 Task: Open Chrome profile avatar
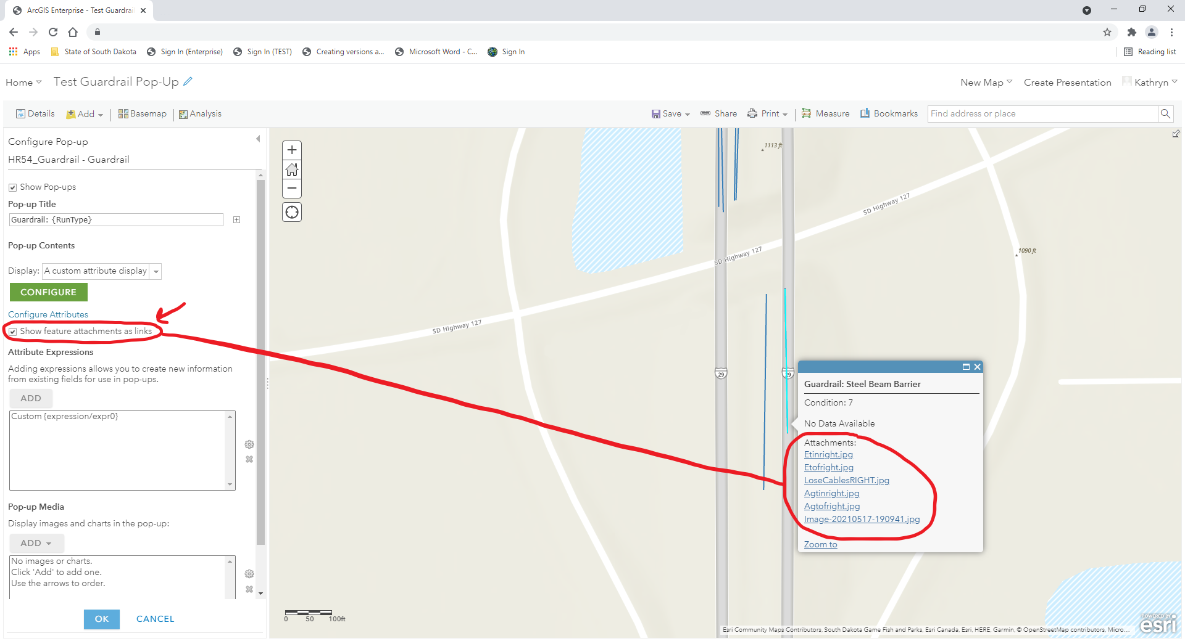1152,32
